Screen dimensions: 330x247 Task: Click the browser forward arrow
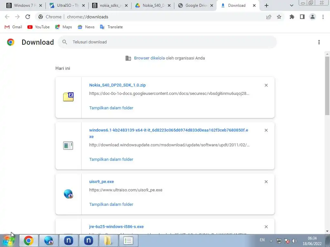pyautogui.click(x=17, y=17)
